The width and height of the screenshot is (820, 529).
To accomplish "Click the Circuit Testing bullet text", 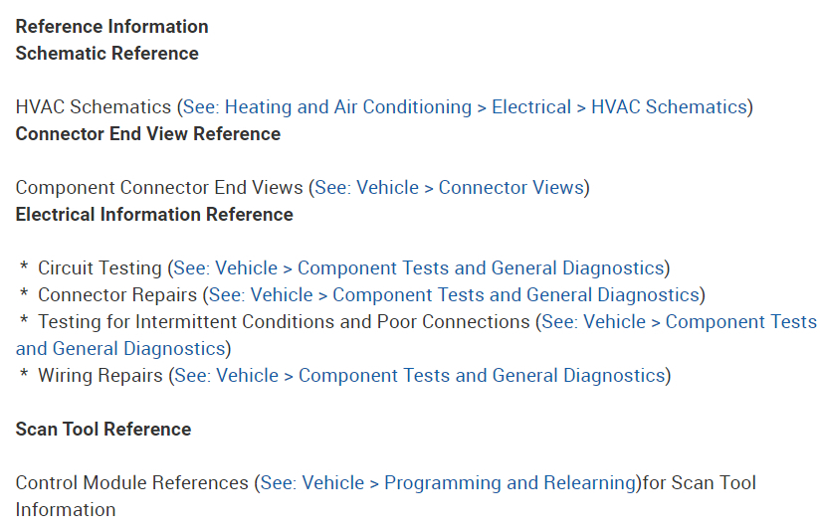I will [100, 267].
